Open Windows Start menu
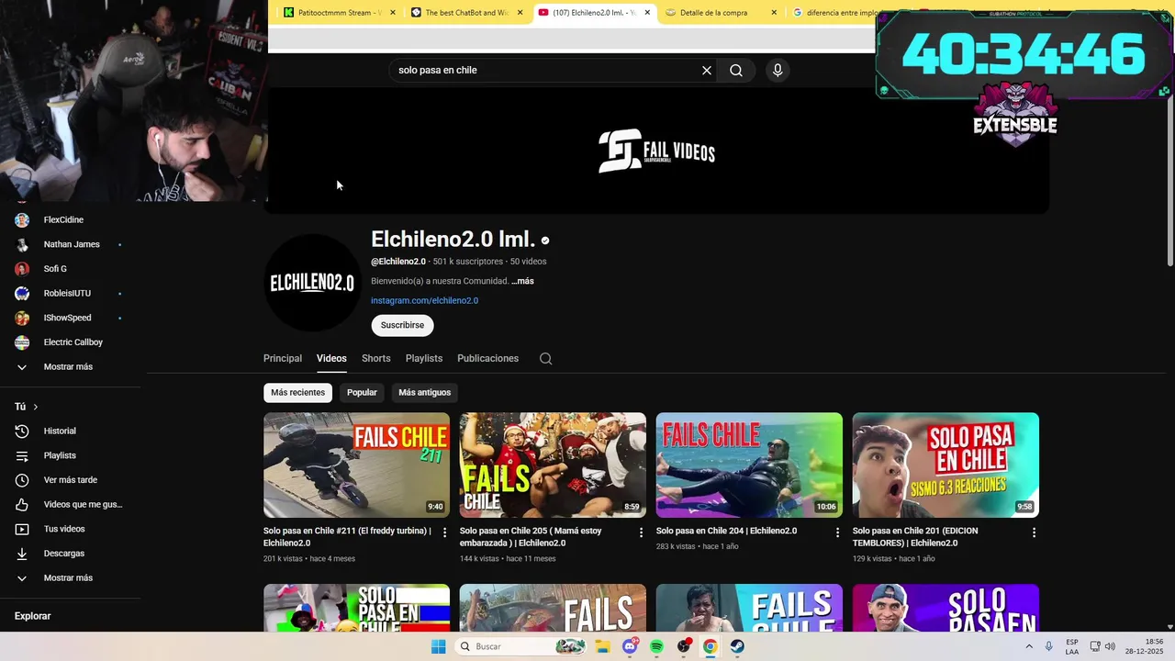This screenshot has width=1175, height=661. pos(439,646)
